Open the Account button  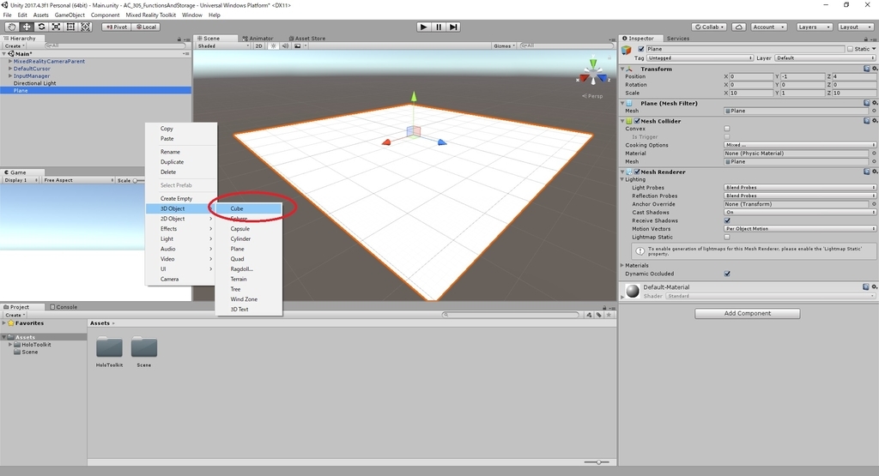point(768,27)
